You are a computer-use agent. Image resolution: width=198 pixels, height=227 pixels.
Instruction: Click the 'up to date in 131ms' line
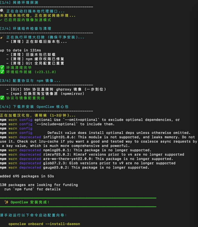pos(20,50)
